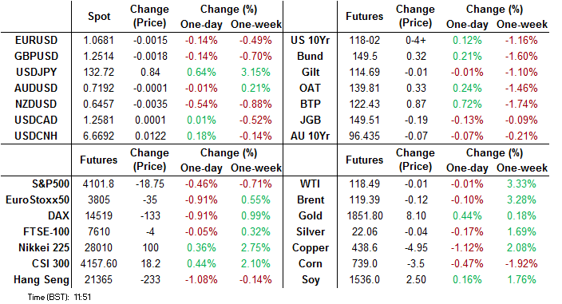Click the Soy one-week change 1.76%
The width and height of the screenshot is (562, 304).
pyautogui.click(x=521, y=279)
